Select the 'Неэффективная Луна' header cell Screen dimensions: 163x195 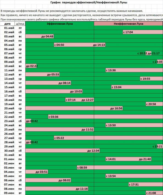tap(128, 24)
